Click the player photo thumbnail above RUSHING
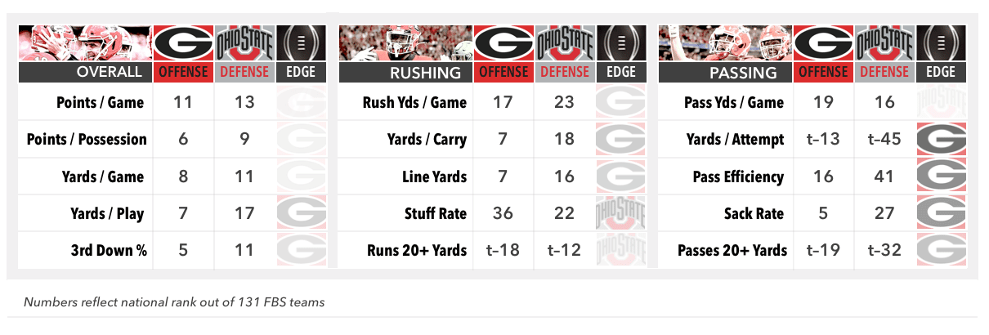Image resolution: width=989 pixels, height=335 pixels. pos(406,44)
